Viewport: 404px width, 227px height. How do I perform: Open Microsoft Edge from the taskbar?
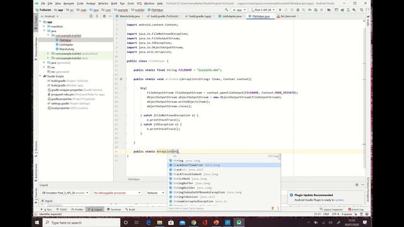click(x=148, y=223)
